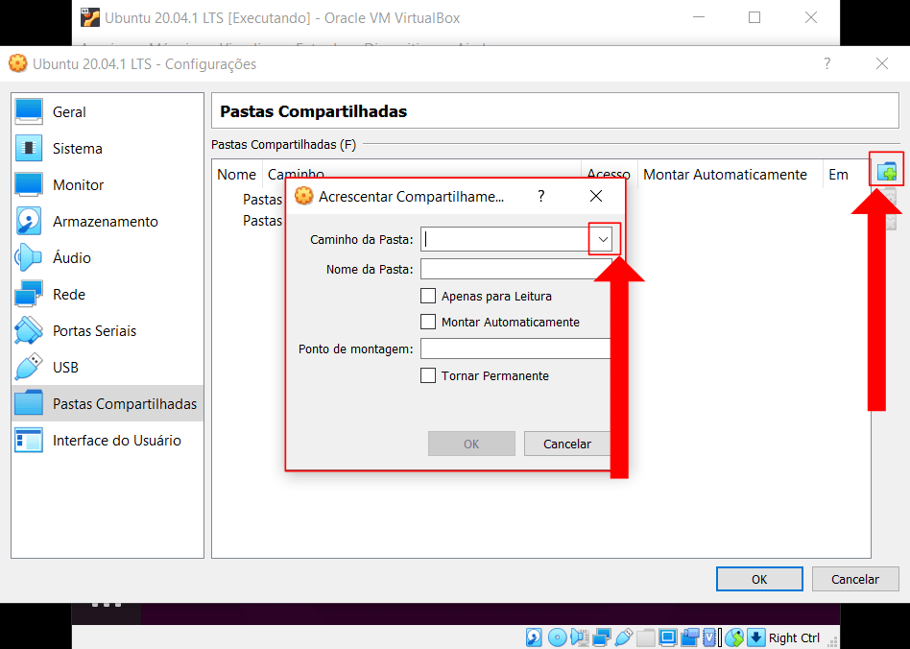Viewport: 910px width, 649px height.
Task: Click the VirtualBox window title bar icon
Action: pyautogui.click(x=90, y=18)
